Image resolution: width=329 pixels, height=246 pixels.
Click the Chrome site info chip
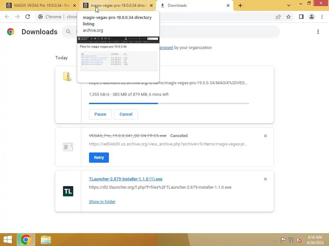(50, 17)
